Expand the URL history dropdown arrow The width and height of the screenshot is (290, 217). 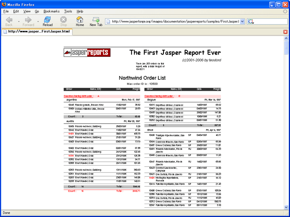pos(242,22)
